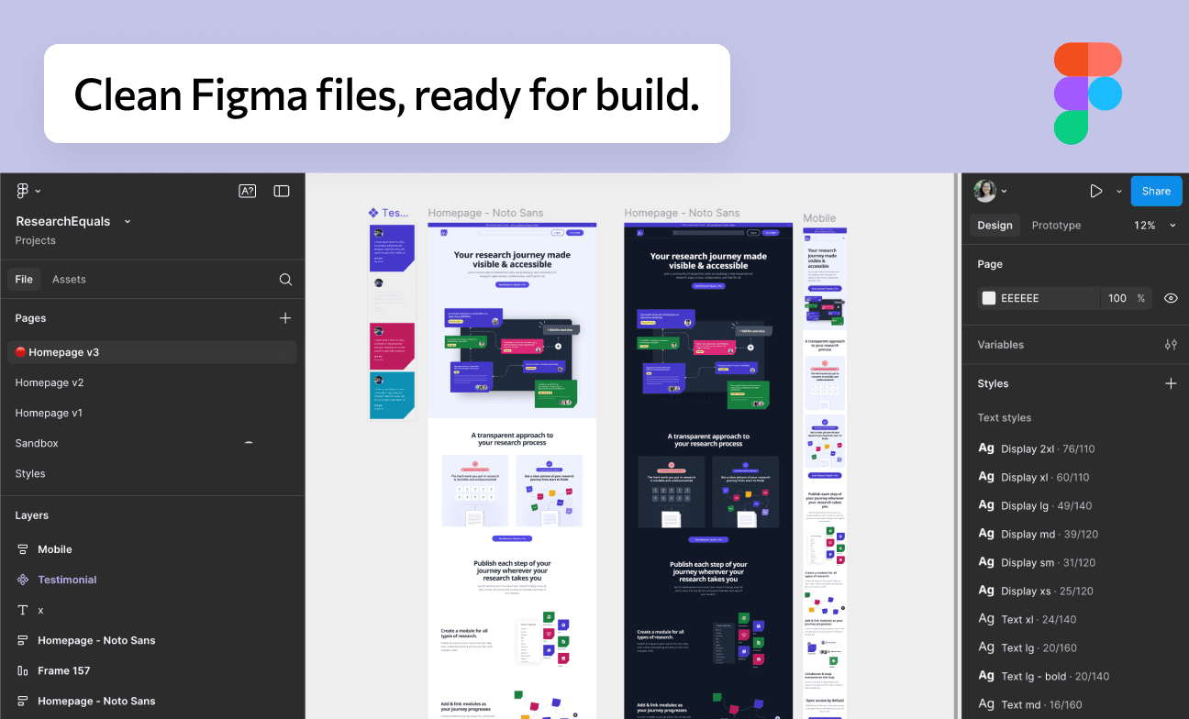Add a new style with plus icon
This screenshot has width=1189, height=719.
pyautogui.click(x=1171, y=383)
